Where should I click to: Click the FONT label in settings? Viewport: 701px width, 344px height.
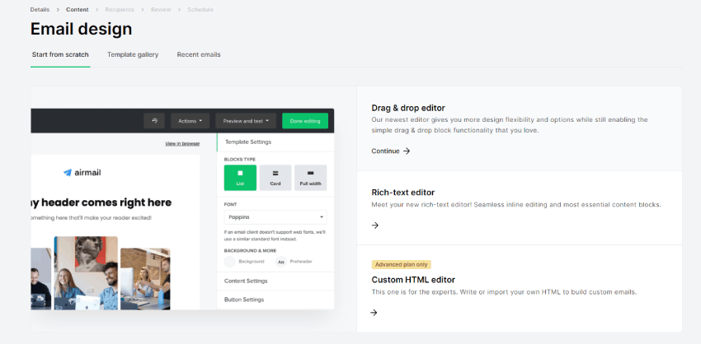click(x=230, y=204)
